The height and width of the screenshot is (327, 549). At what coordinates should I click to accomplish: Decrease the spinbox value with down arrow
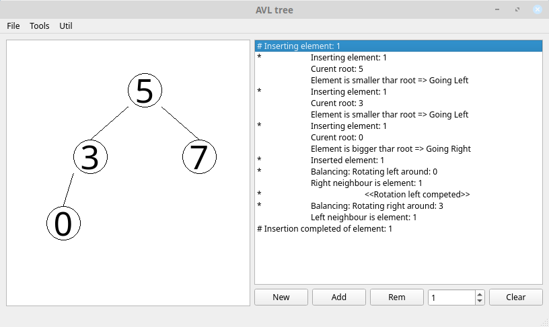[480, 301]
